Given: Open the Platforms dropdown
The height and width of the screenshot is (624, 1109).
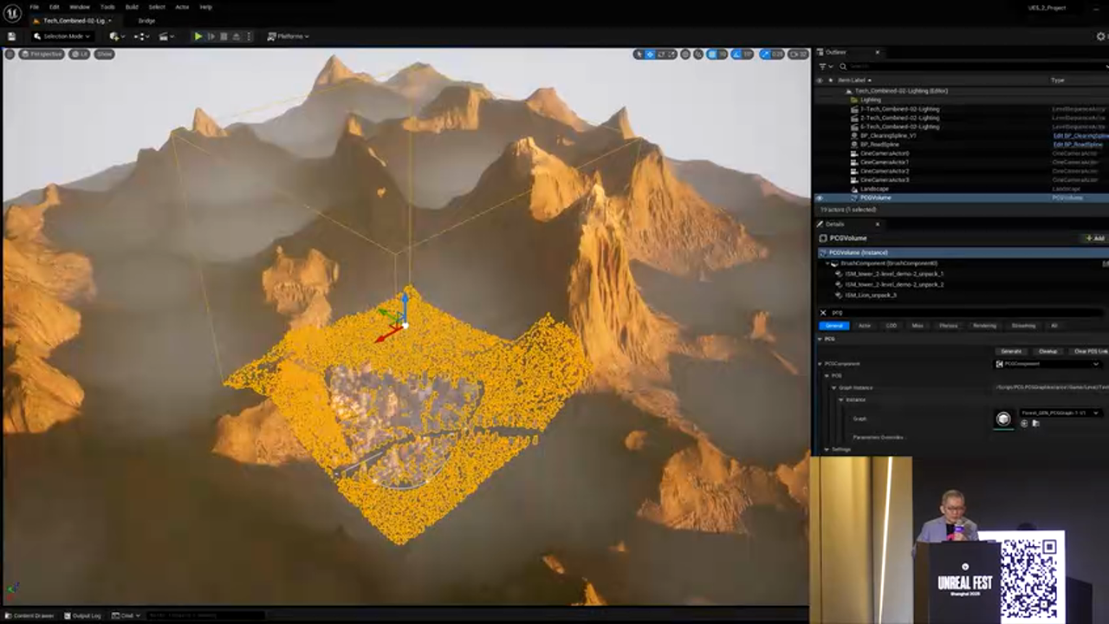Looking at the screenshot, I should click(x=289, y=36).
